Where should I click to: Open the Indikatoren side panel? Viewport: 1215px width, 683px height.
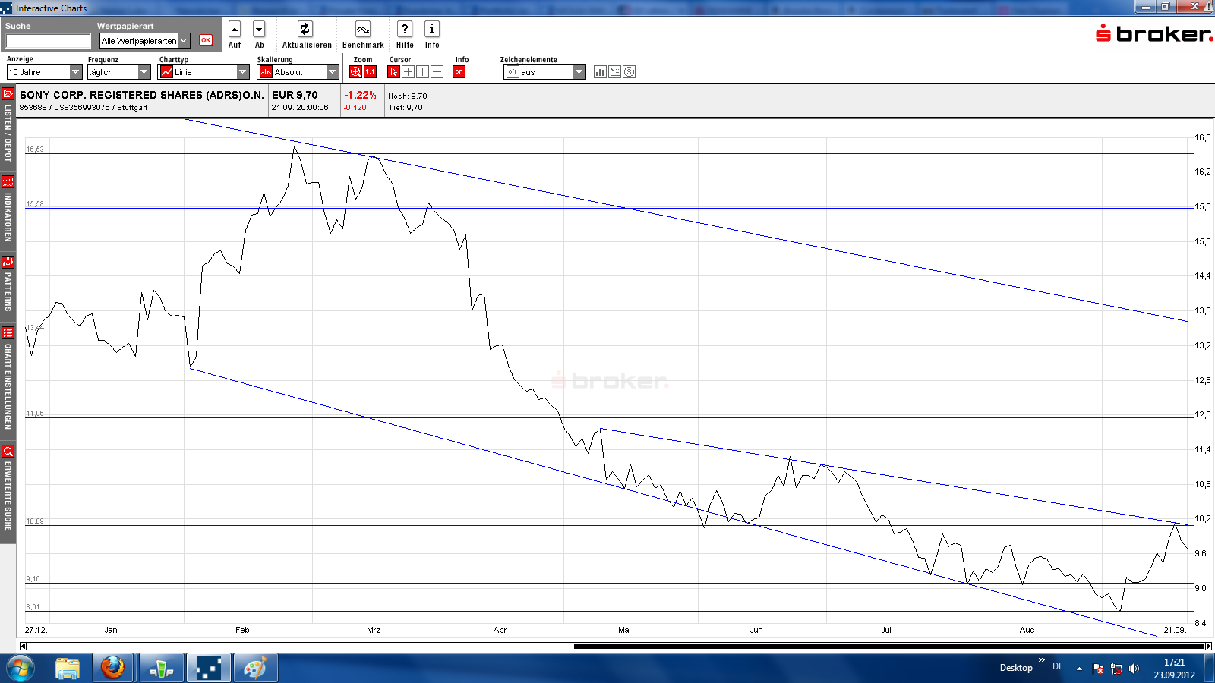click(8, 210)
